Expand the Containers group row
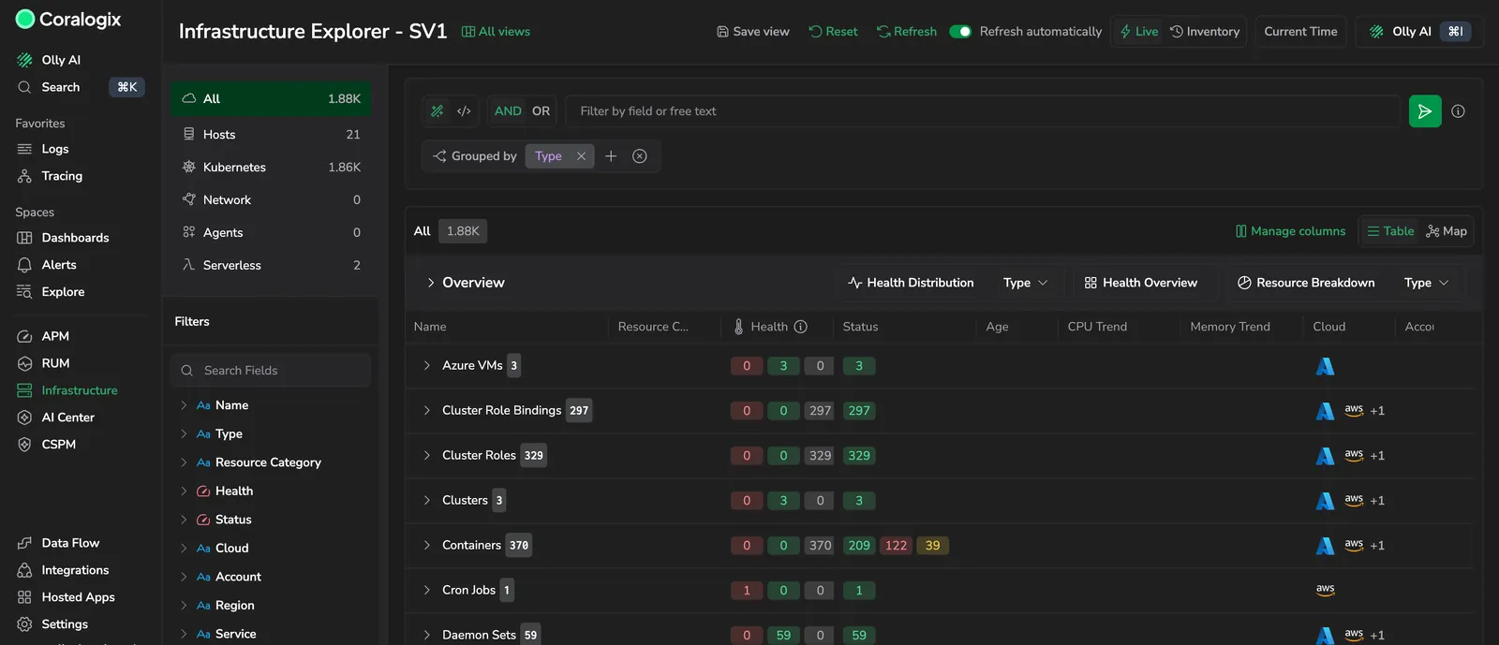 tap(427, 546)
